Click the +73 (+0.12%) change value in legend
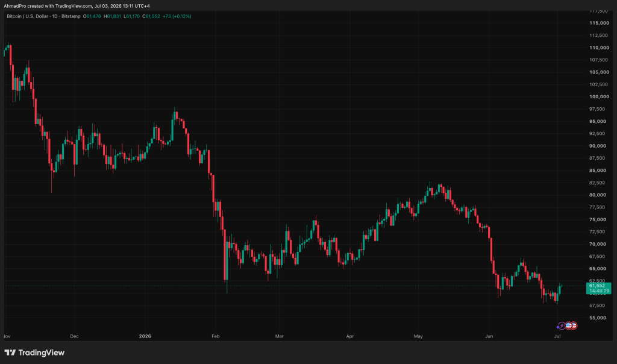The width and height of the screenshot is (617, 364). coord(177,16)
